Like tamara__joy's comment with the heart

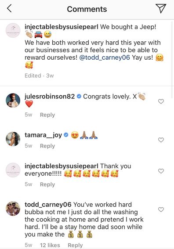click(x=161, y=140)
